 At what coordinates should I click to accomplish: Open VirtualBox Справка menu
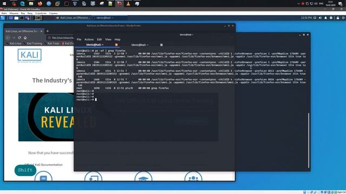[53, 13]
